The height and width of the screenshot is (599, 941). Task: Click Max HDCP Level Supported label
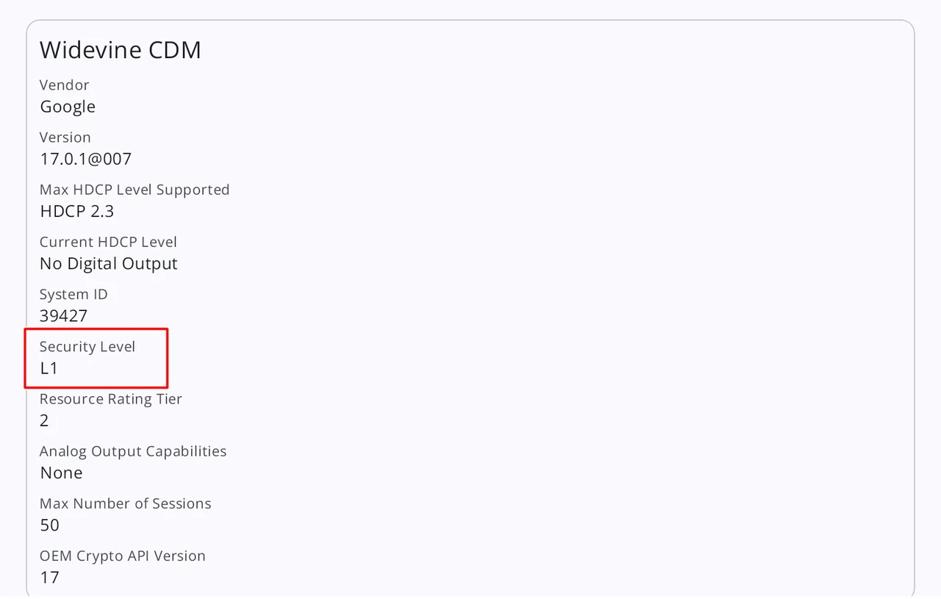pyautogui.click(x=135, y=190)
